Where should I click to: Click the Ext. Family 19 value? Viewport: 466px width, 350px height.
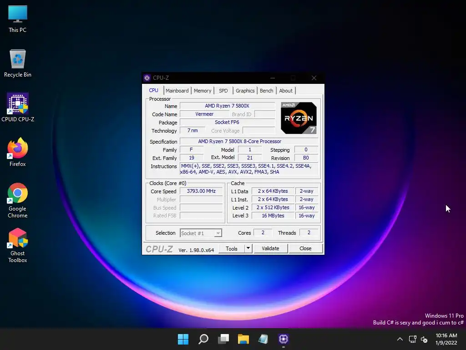coord(192,158)
